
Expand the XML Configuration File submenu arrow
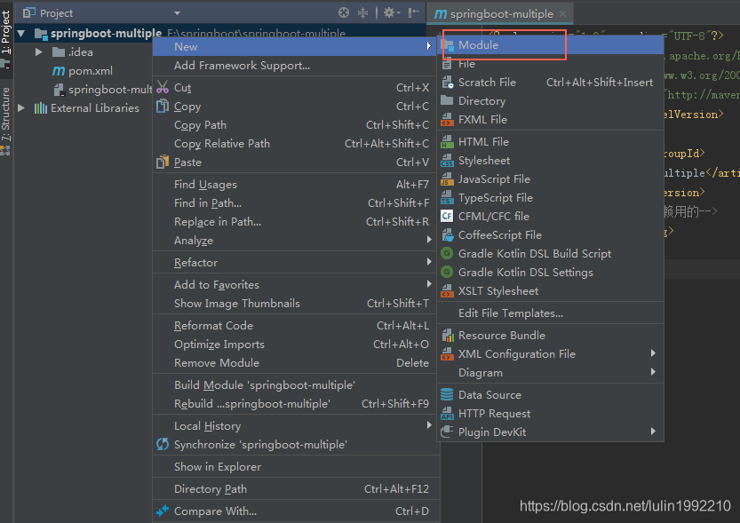tap(653, 353)
